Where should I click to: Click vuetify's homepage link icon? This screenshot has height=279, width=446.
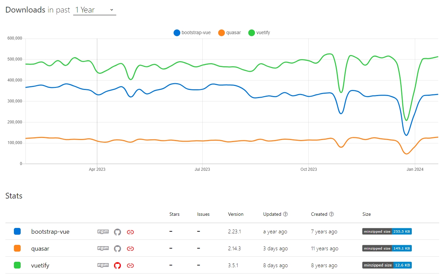130,265
